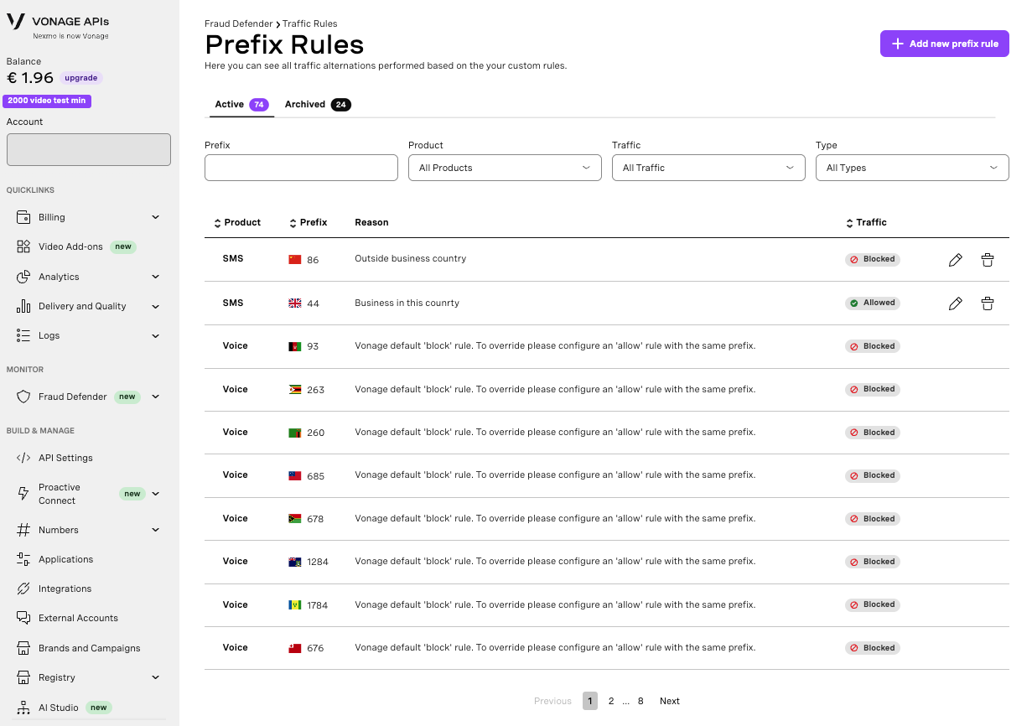The height and width of the screenshot is (726, 1032).
Task: Click the Add new prefix rule button
Action: click(x=944, y=43)
